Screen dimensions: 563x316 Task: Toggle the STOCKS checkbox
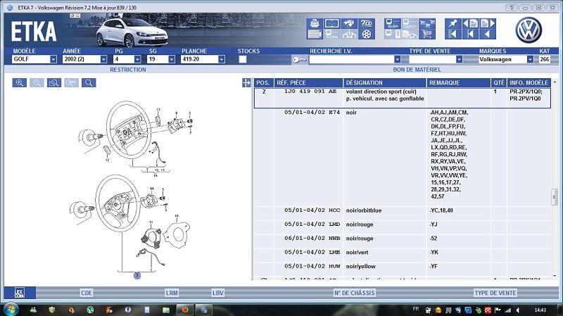[243, 59]
